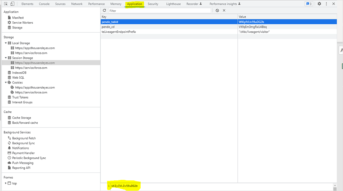Collapse the Cookies tree node
This screenshot has width=343, height=191.
click(6, 82)
